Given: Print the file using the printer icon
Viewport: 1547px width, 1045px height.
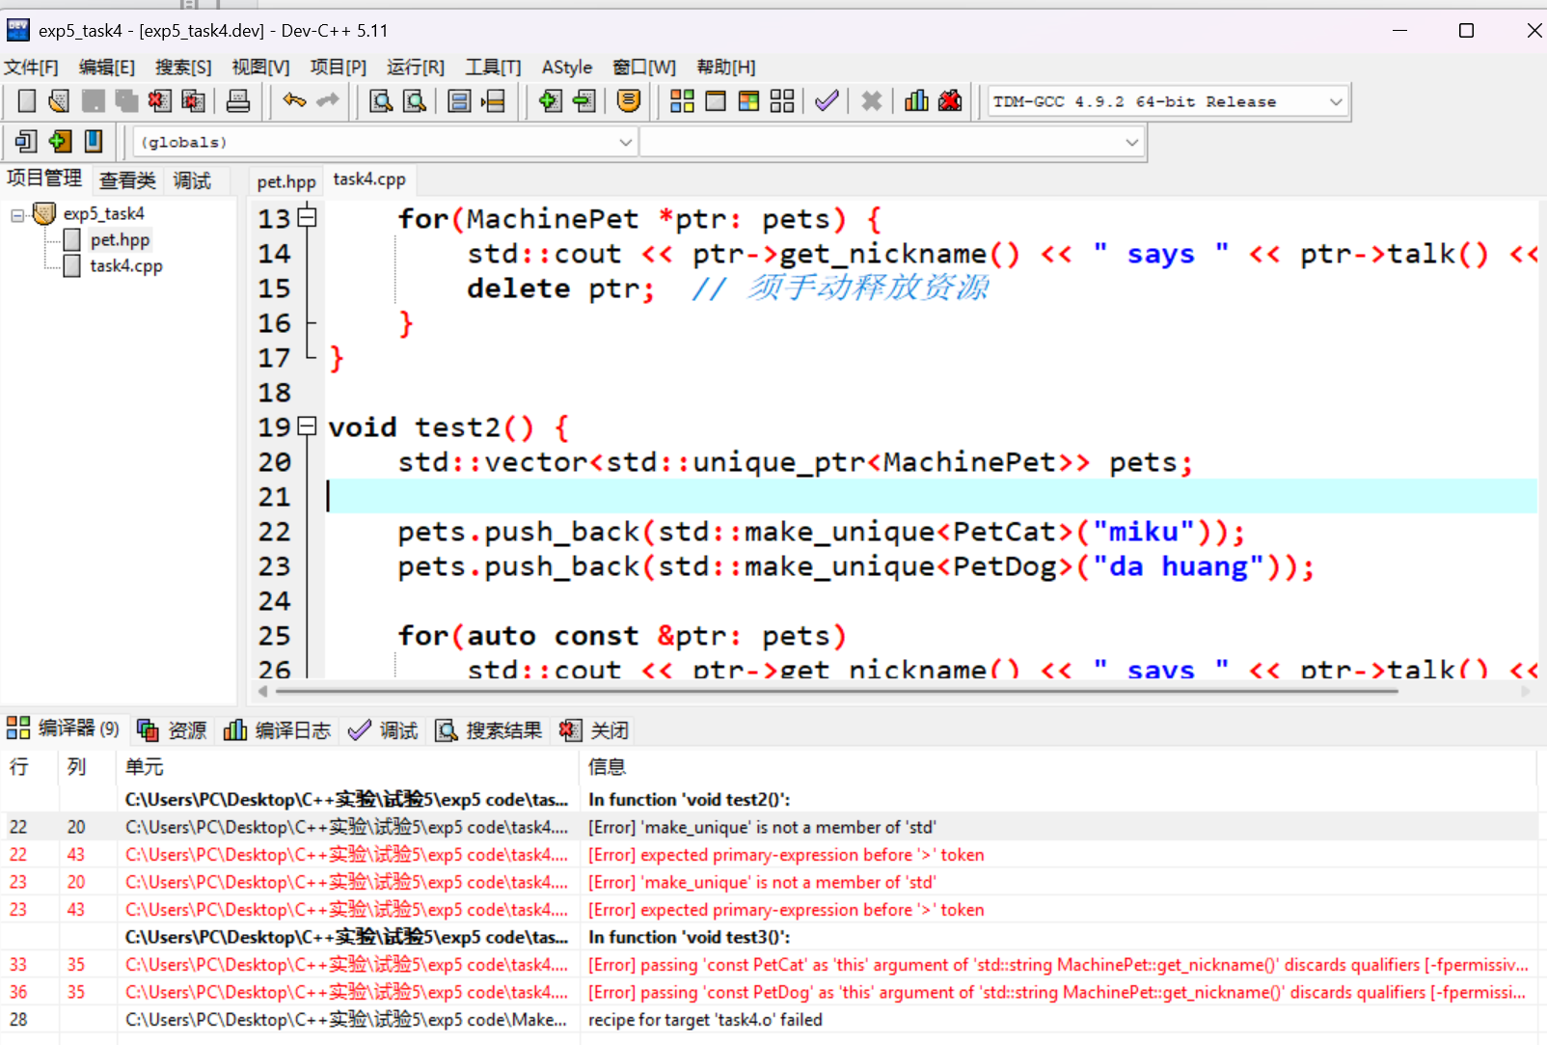Looking at the screenshot, I should tap(237, 101).
